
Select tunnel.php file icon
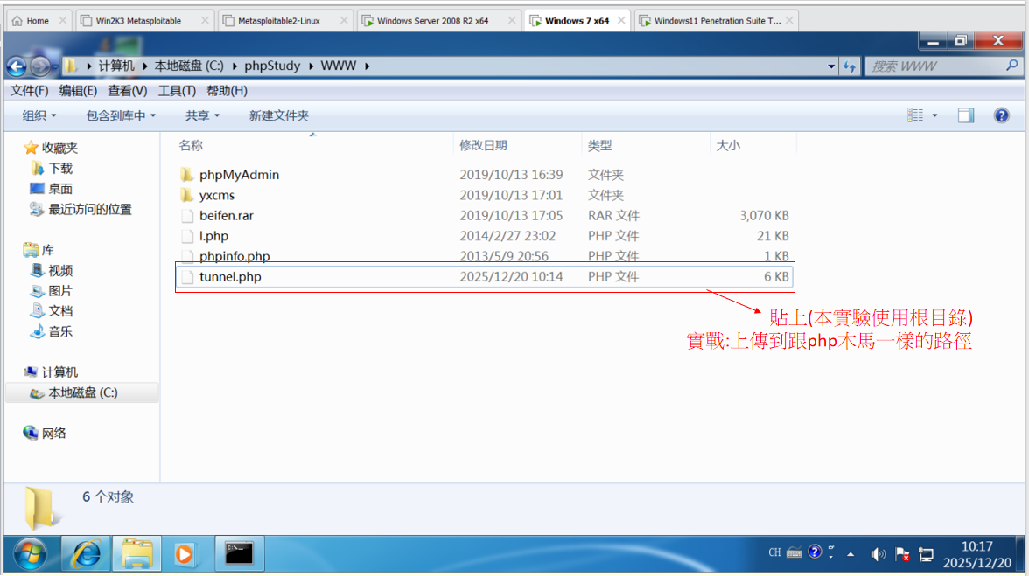coord(187,276)
